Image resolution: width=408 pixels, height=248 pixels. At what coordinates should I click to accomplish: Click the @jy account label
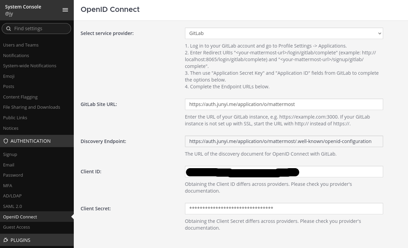(x=9, y=14)
